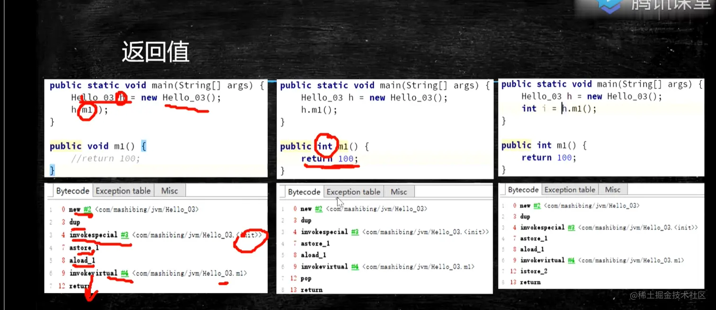Image resolution: width=716 pixels, height=310 pixels.
Task: Click the slide title 返回值
Action: pyautogui.click(x=155, y=52)
